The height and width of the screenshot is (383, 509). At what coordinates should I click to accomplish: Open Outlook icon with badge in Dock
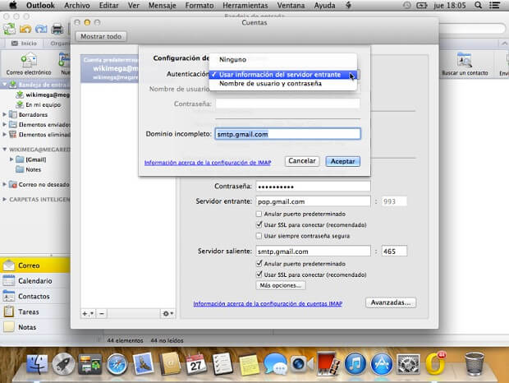coord(435,363)
